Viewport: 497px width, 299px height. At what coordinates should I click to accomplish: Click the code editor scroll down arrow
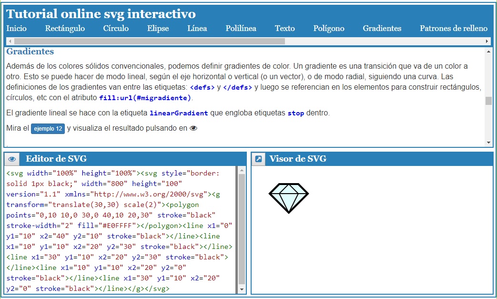coord(242,289)
